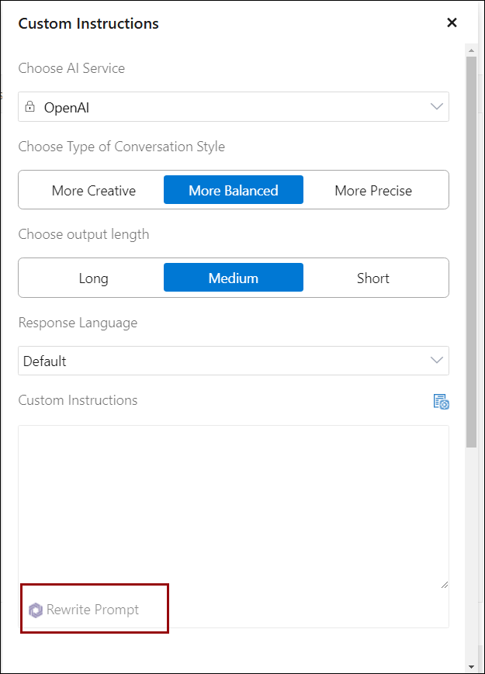This screenshot has height=674, width=485.
Task: Click the textarea resize grip icon
Action: (x=445, y=585)
